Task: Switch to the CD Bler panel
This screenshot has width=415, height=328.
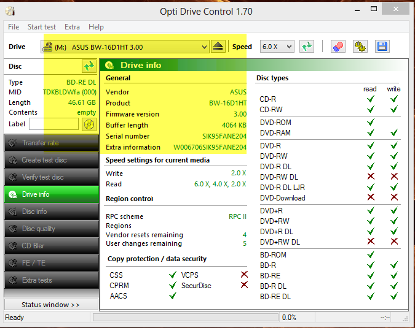Action: point(52,246)
